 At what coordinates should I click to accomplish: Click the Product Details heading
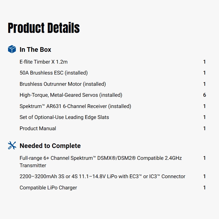click(x=44, y=28)
